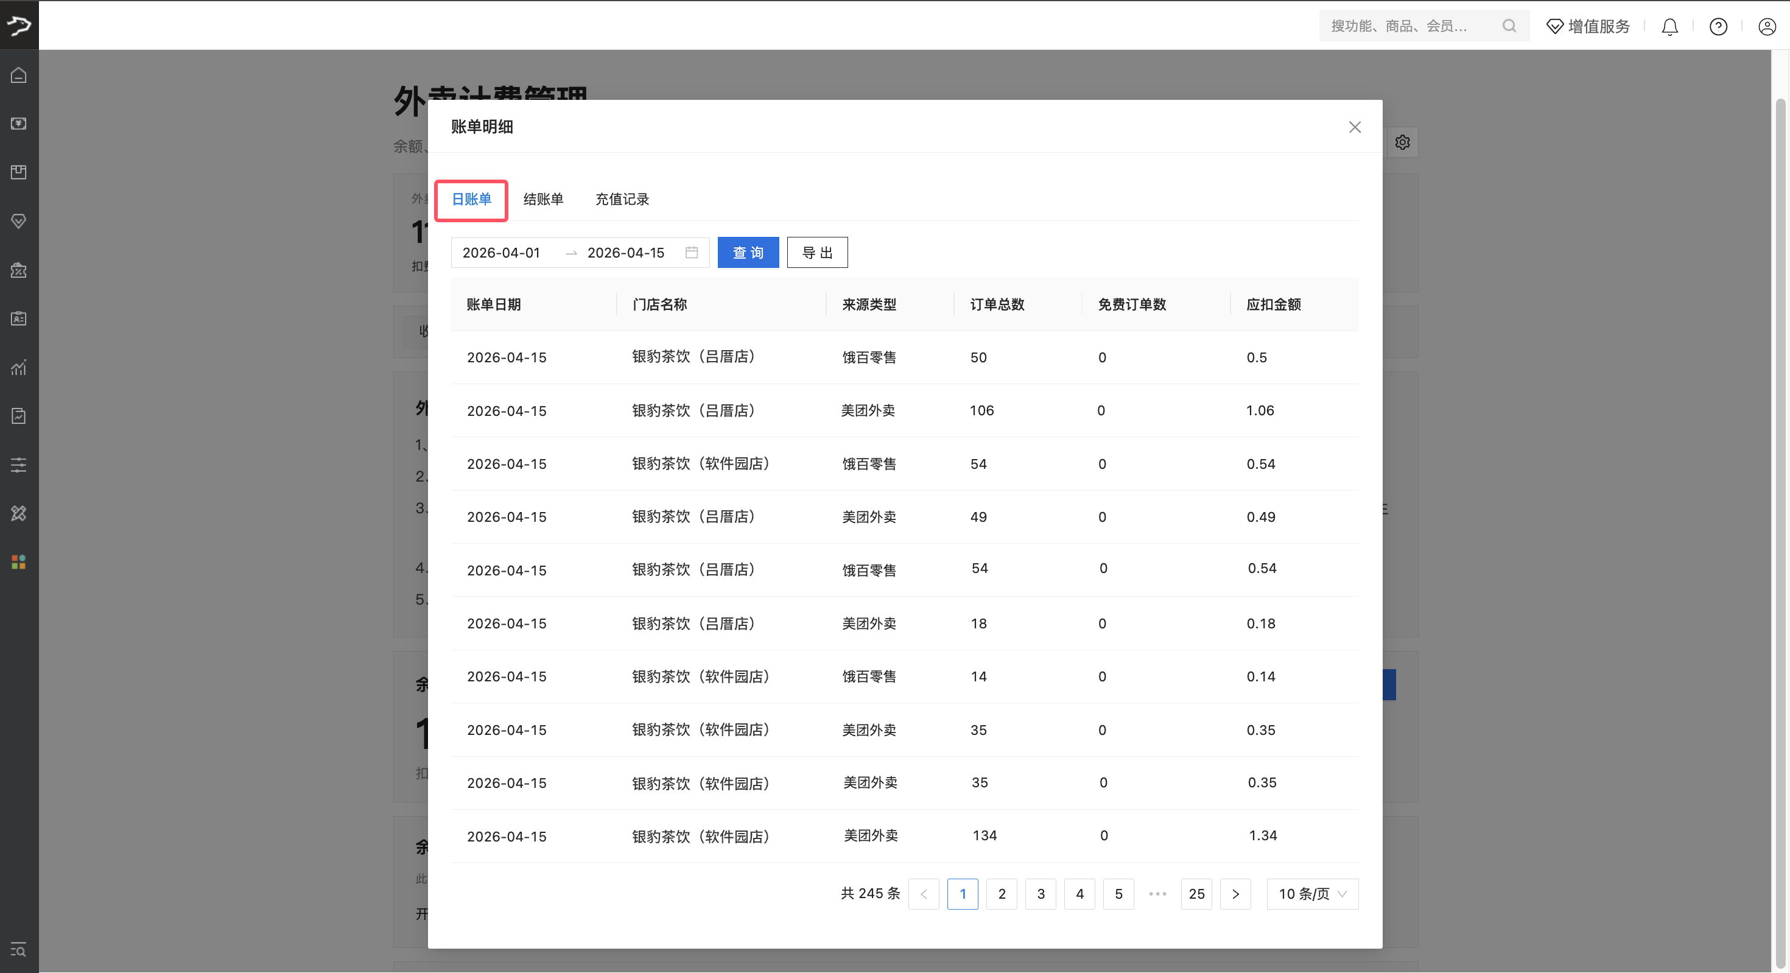Click the 查询 button

748,252
